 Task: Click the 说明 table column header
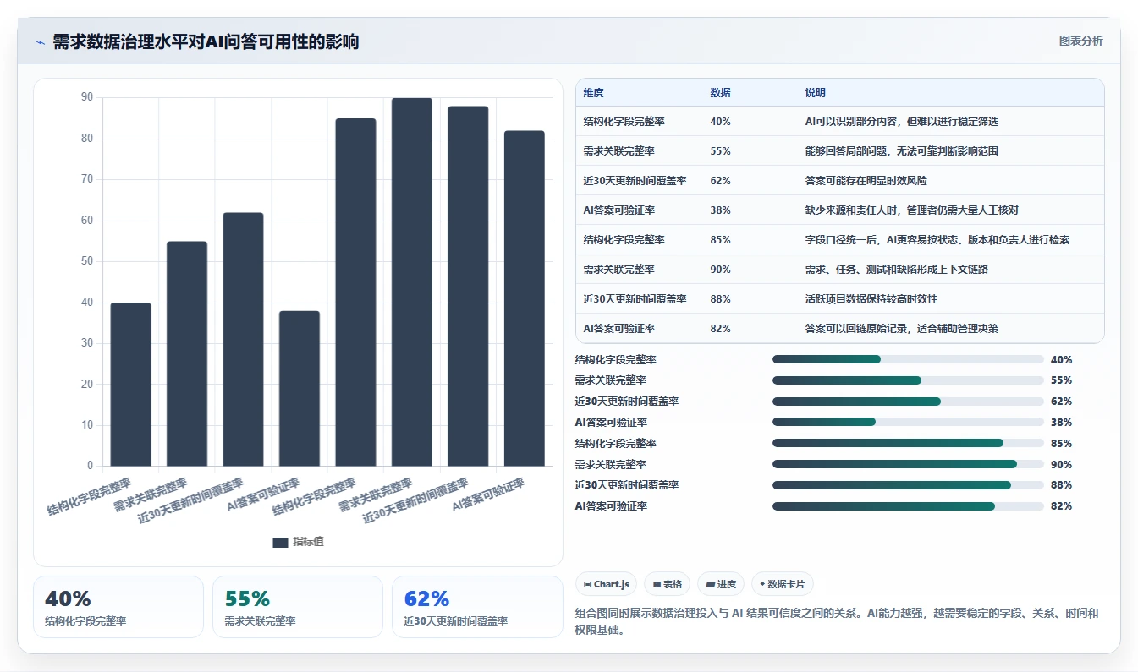pos(816,93)
